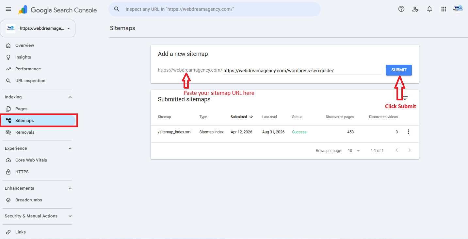Screen dimensions: 468x239
Task: Click the 1-1 of 1 pagination text
Action: (377, 151)
